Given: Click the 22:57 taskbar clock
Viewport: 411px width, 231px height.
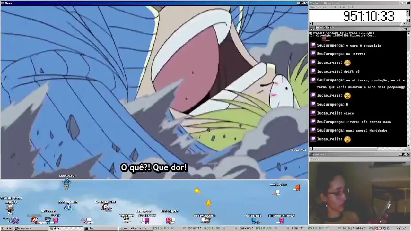Looking at the screenshot, I should tap(401, 228).
